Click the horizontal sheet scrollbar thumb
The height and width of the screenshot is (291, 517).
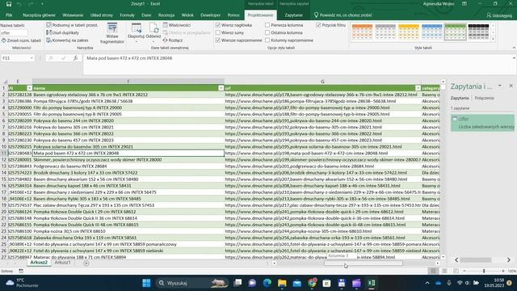coord(364,264)
